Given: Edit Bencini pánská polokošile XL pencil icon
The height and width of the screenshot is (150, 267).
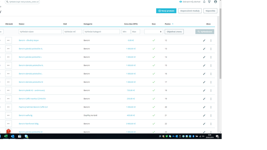Looking at the screenshot, I should tap(204, 49).
